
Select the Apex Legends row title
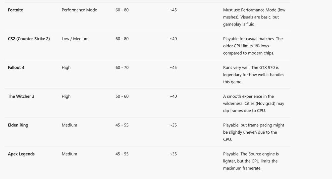click(x=21, y=154)
